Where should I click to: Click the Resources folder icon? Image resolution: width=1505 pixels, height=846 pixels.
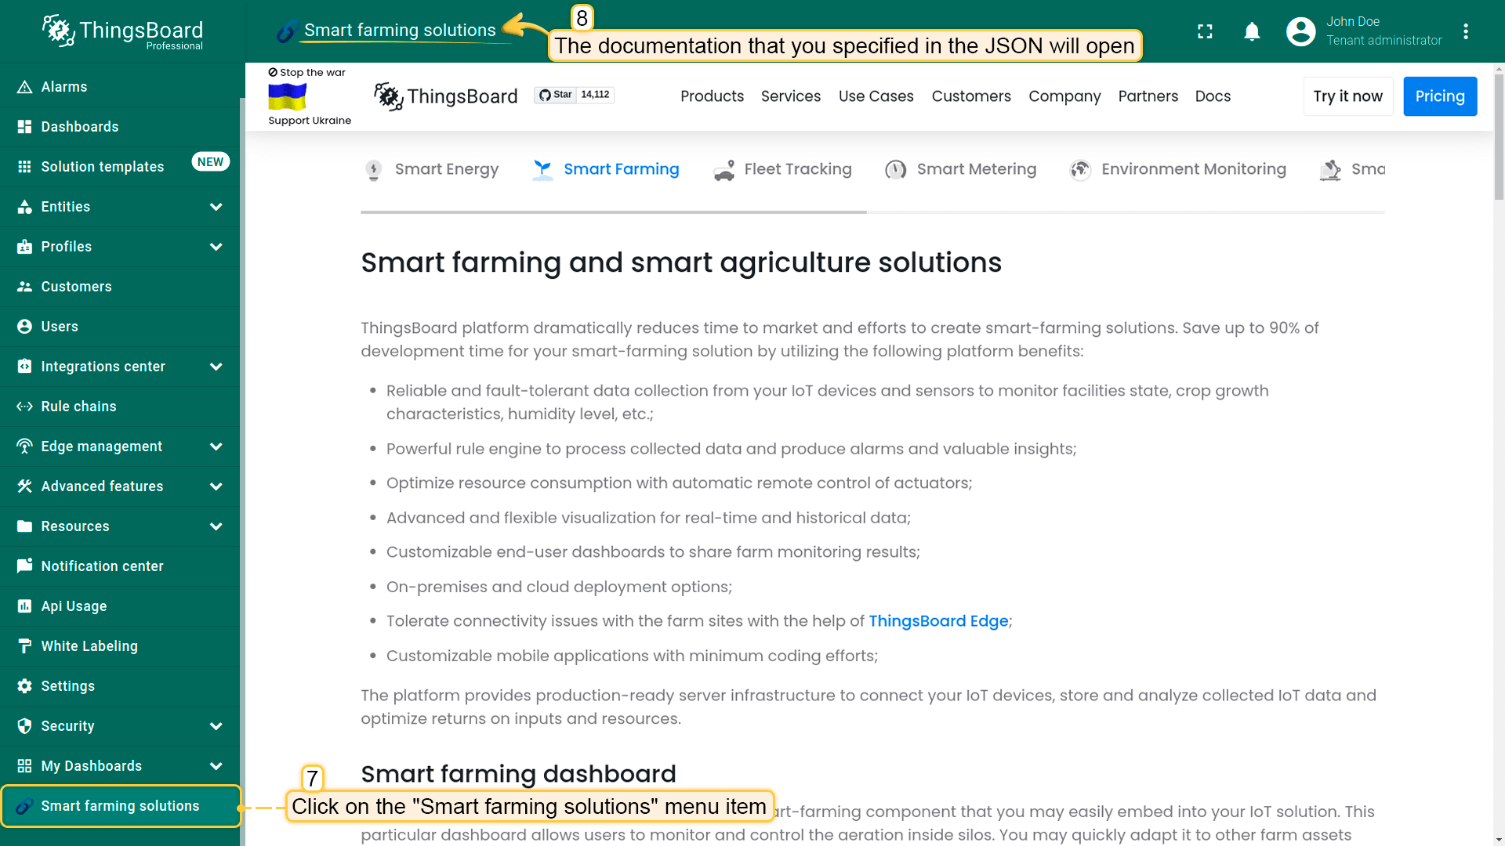(24, 526)
